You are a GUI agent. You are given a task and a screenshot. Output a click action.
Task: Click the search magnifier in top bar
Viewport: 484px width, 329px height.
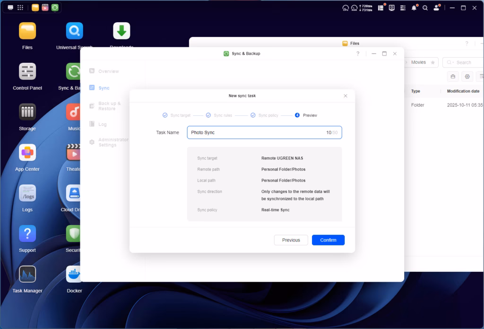point(425,8)
